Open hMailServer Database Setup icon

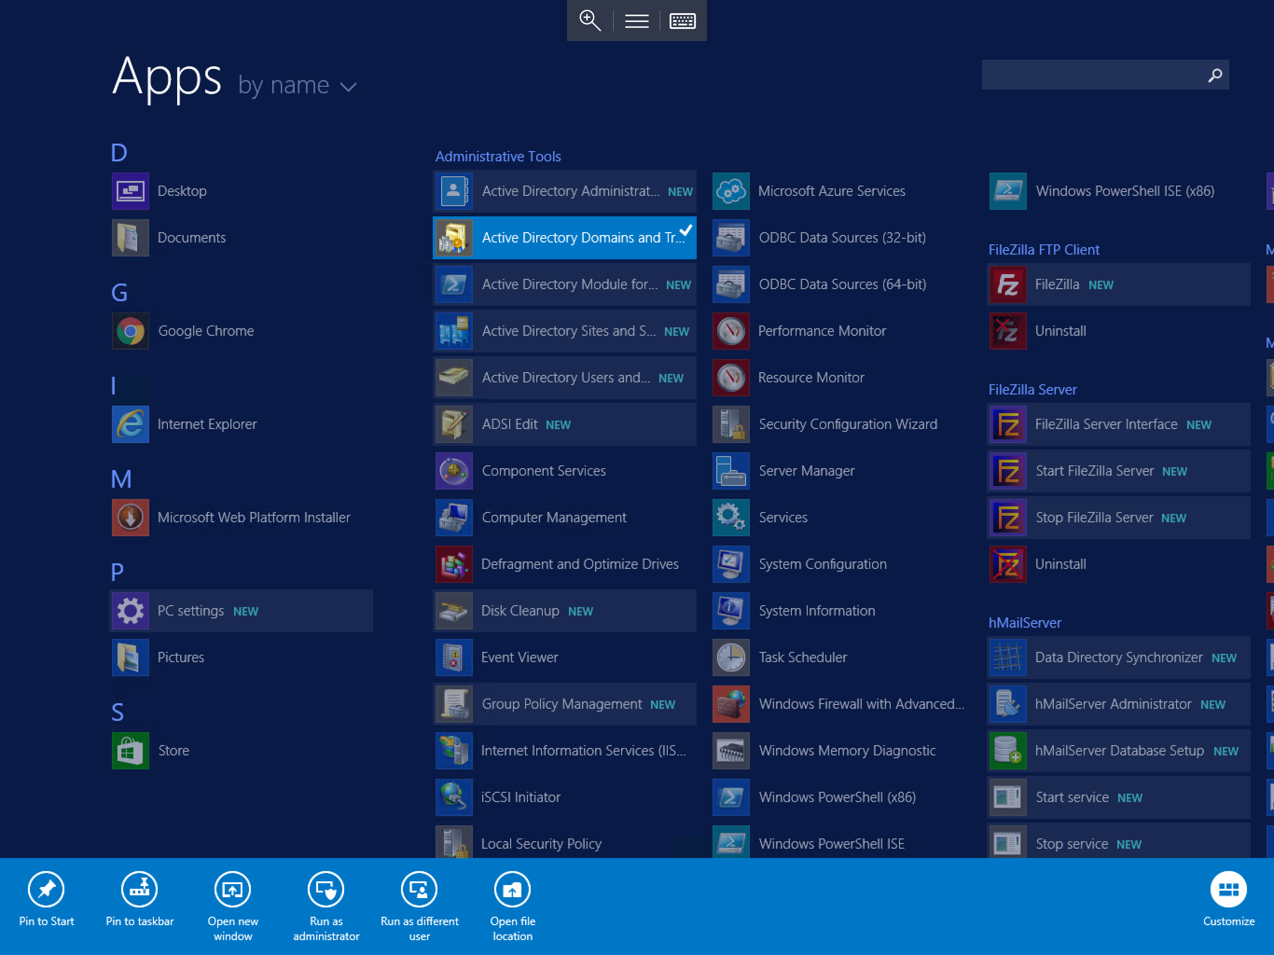[1008, 750]
